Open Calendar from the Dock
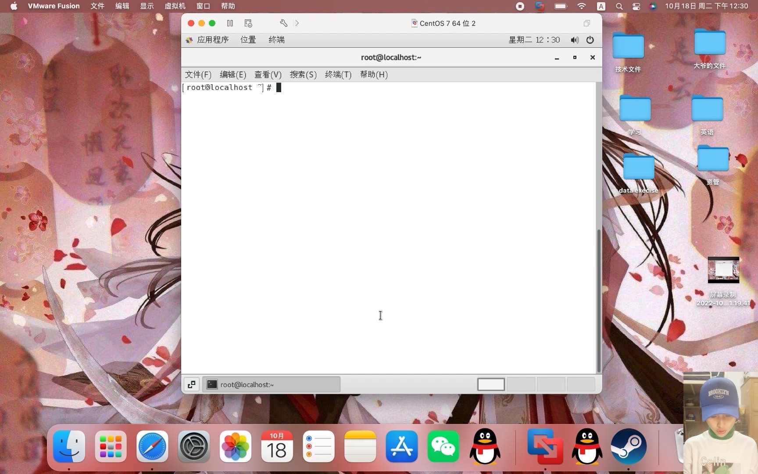This screenshot has width=758, height=474. (277, 447)
